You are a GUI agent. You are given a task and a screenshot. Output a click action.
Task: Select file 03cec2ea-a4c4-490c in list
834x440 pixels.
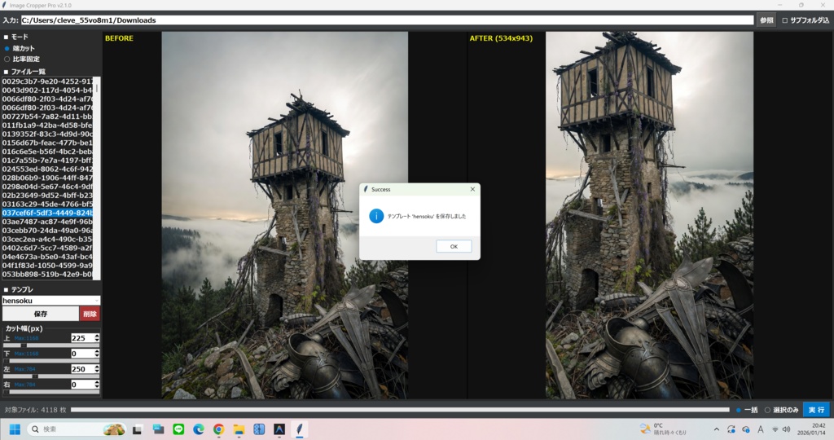point(47,239)
